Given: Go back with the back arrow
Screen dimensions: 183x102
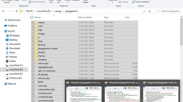Looking at the screenshot, I should (x=3, y=11).
